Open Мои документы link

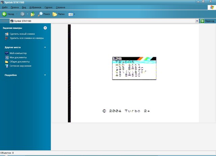pos(18,57)
